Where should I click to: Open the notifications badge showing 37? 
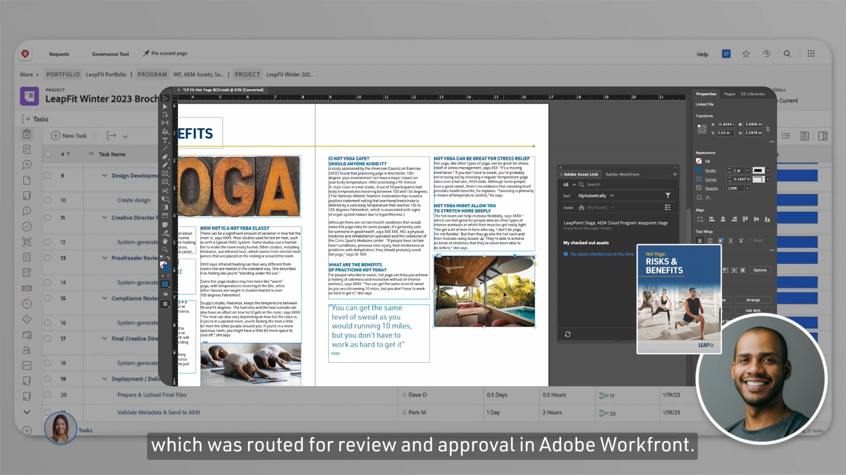click(x=726, y=54)
